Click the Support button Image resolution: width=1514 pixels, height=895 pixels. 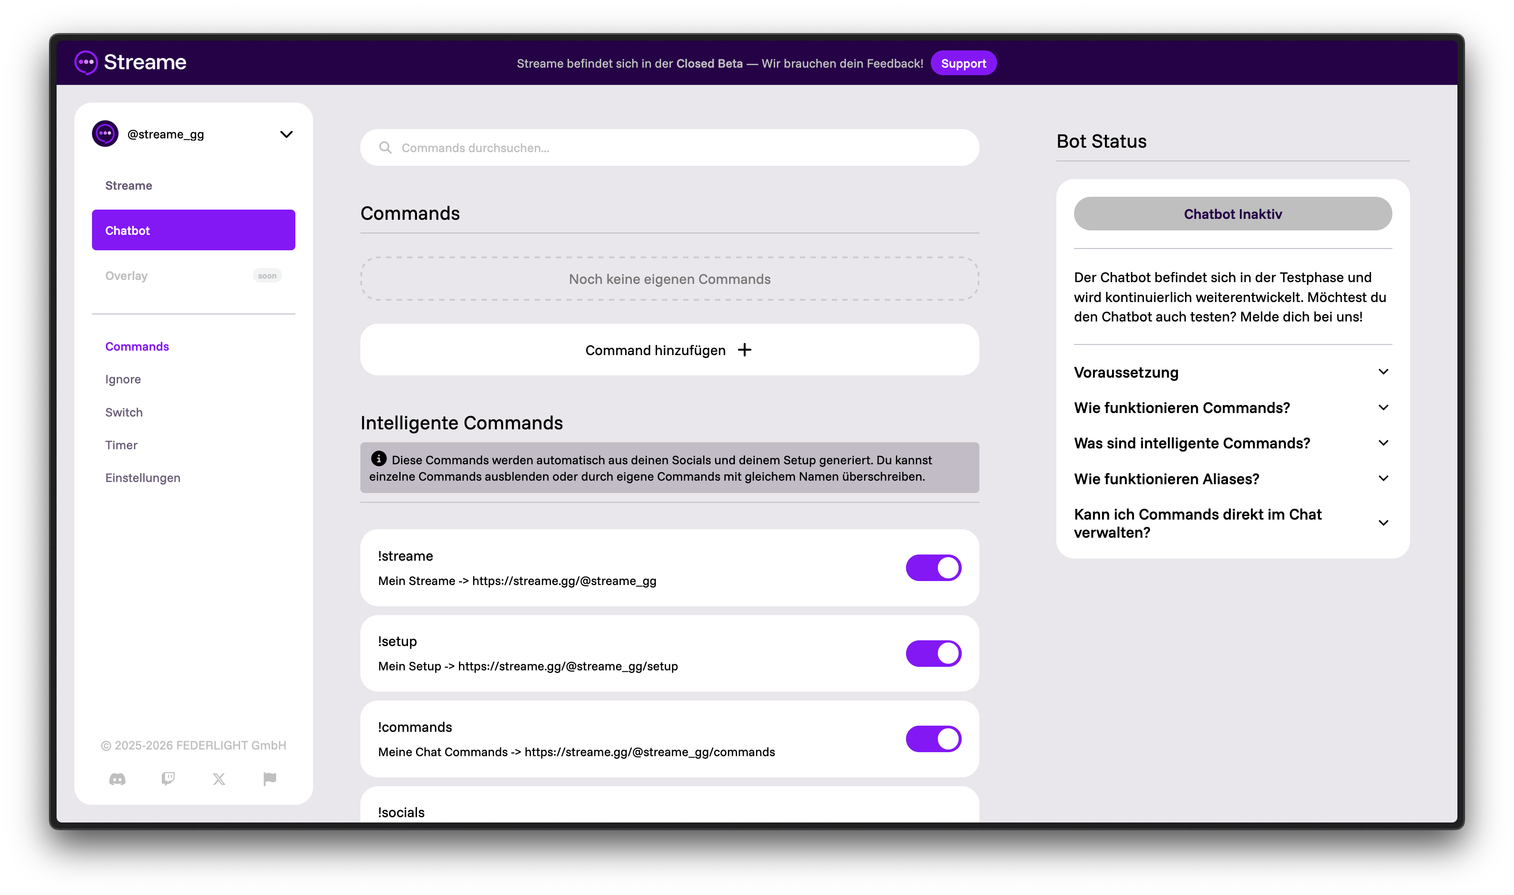point(963,63)
